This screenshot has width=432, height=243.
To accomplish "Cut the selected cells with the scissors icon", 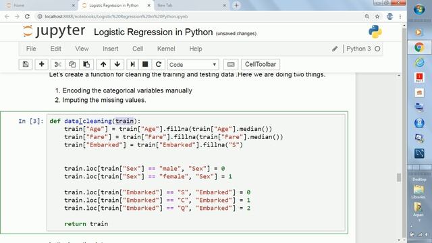I will [x=58, y=65].
